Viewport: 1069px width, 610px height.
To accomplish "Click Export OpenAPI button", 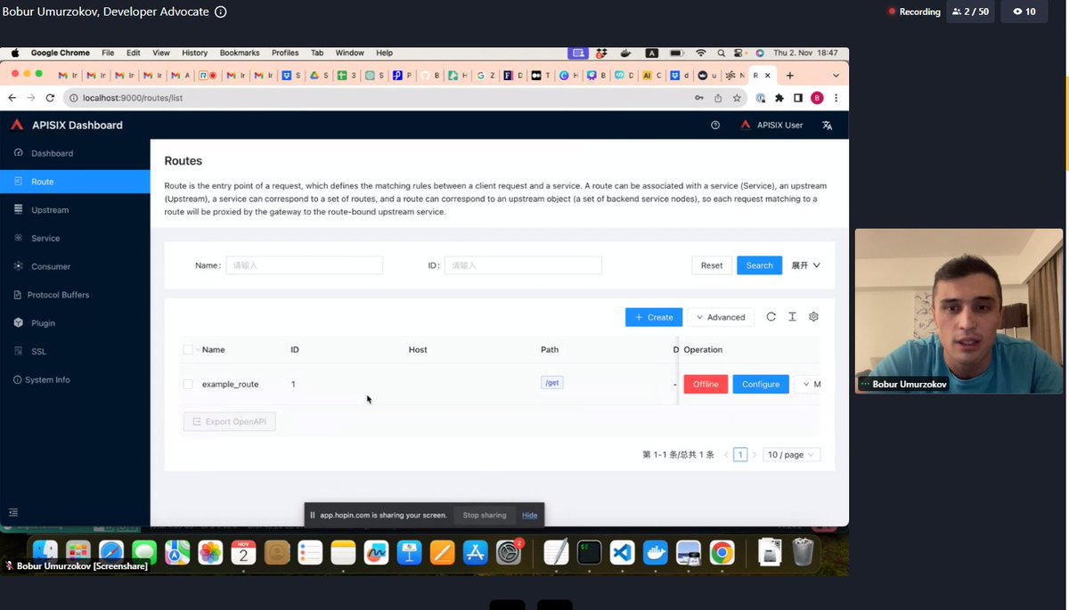I will tap(229, 421).
